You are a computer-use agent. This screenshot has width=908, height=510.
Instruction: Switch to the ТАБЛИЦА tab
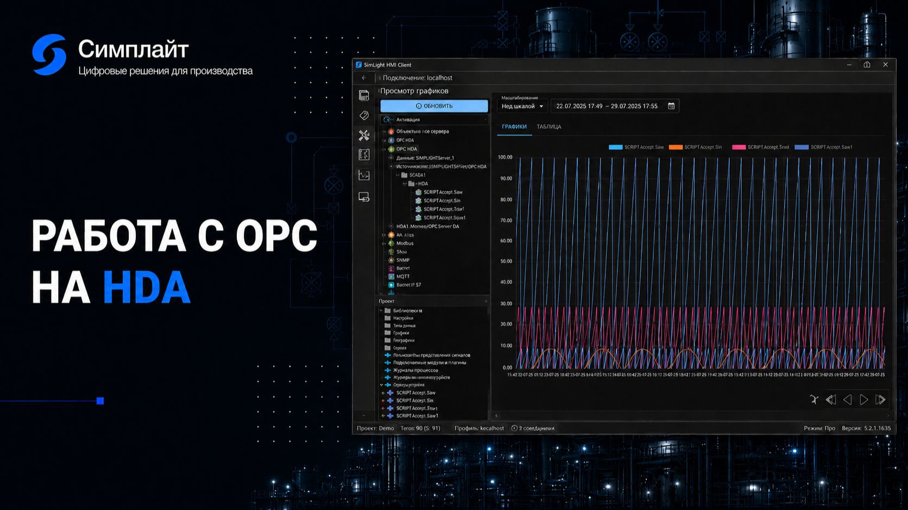549,126
